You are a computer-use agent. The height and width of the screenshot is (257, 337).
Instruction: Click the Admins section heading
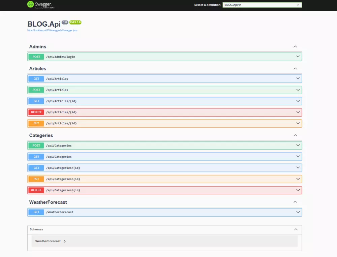[x=38, y=46]
